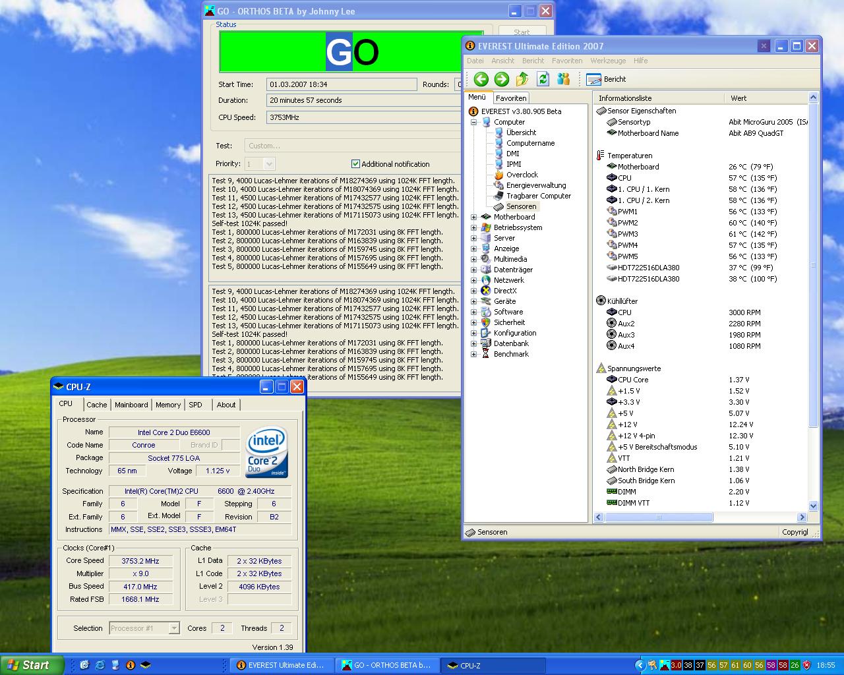
Task: Open the Bericht report button in EVEREST
Action: 606,79
